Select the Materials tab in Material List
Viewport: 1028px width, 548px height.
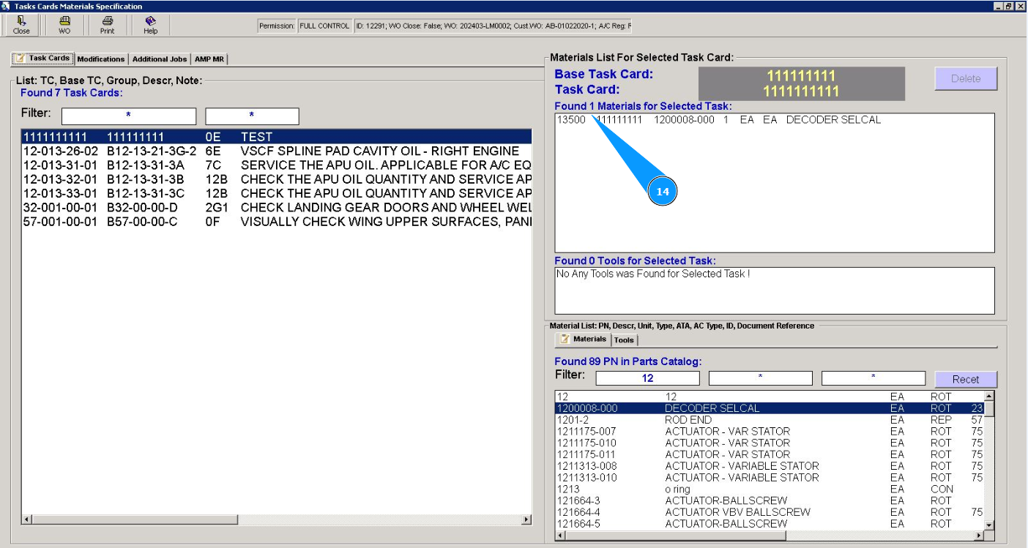point(583,339)
